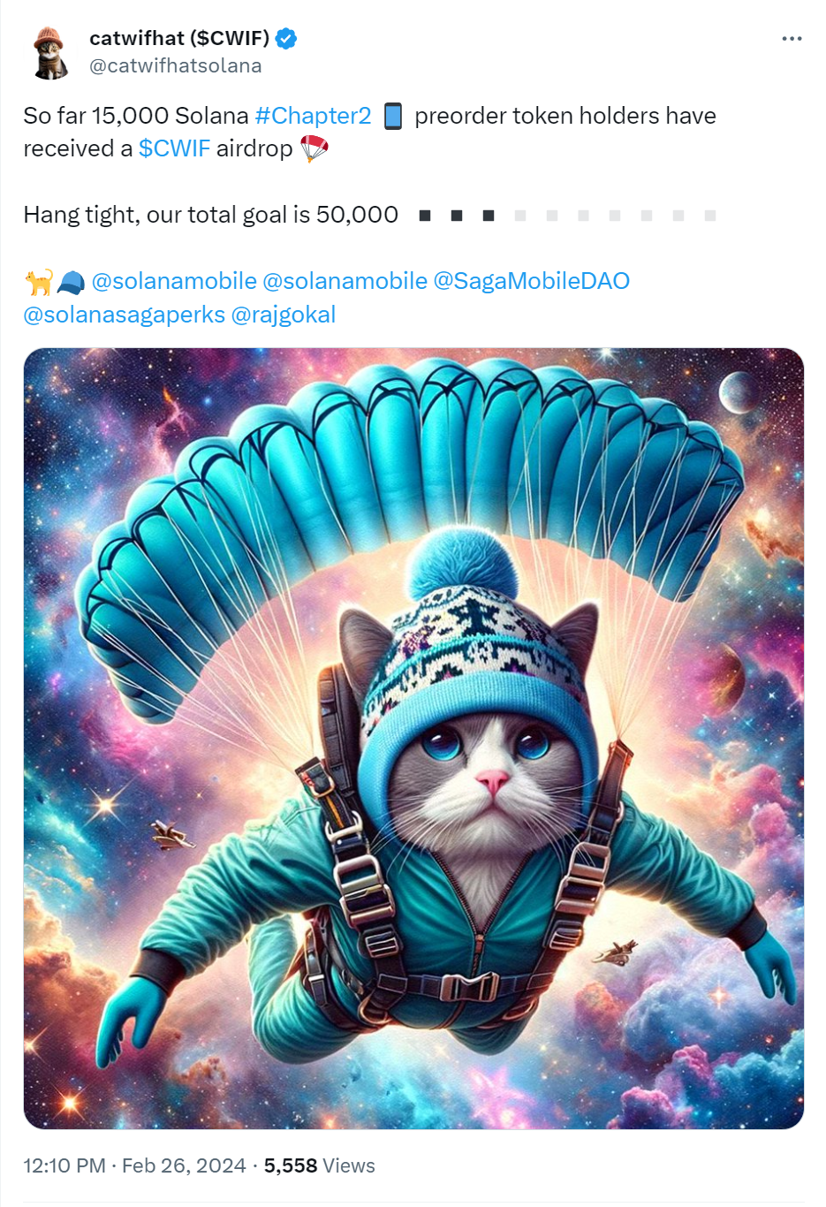Open @solanamobile mention beside the cap emoji

click(x=174, y=281)
